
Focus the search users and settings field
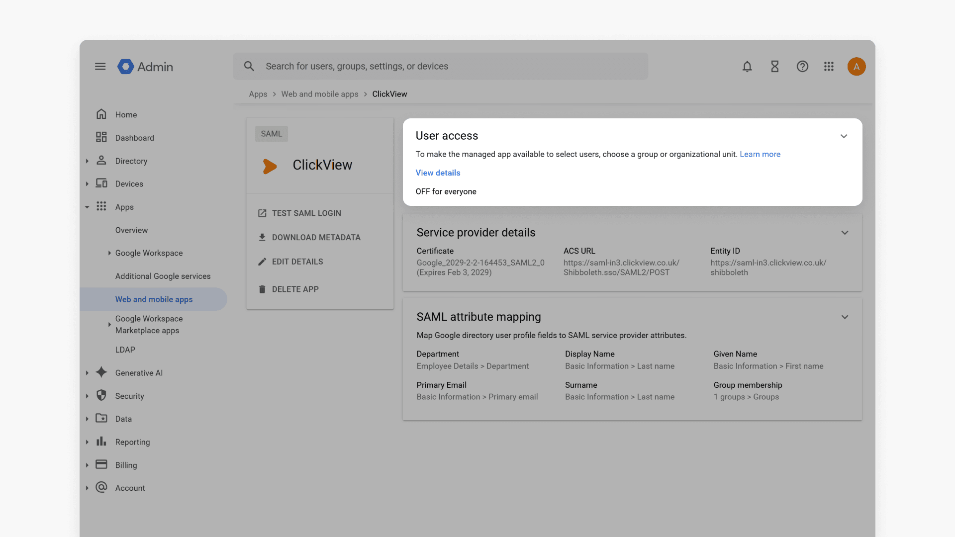click(x=441, y=66)
